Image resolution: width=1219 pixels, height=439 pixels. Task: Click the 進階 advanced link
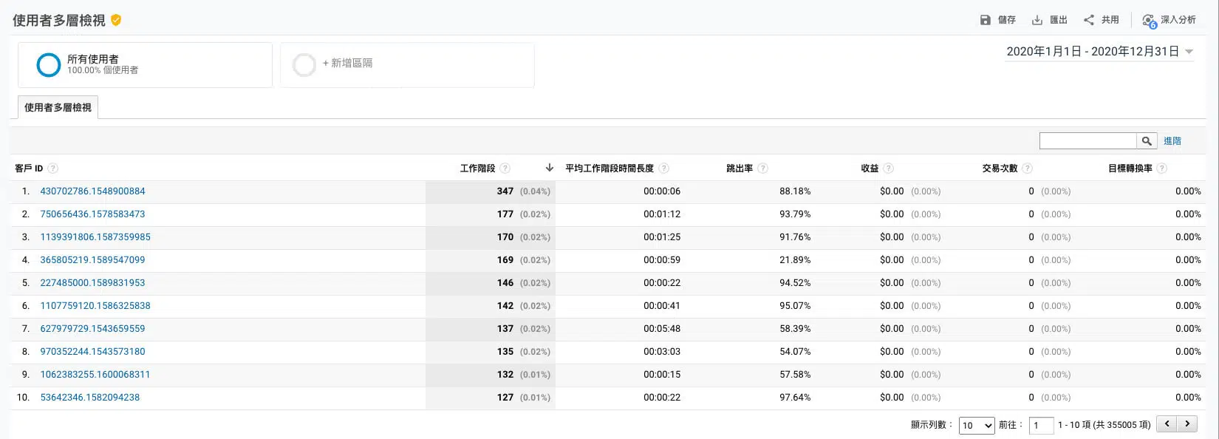pos(1172,140)
